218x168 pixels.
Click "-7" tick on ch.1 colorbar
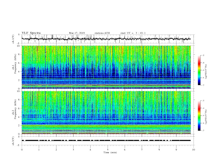coord(203,85)
